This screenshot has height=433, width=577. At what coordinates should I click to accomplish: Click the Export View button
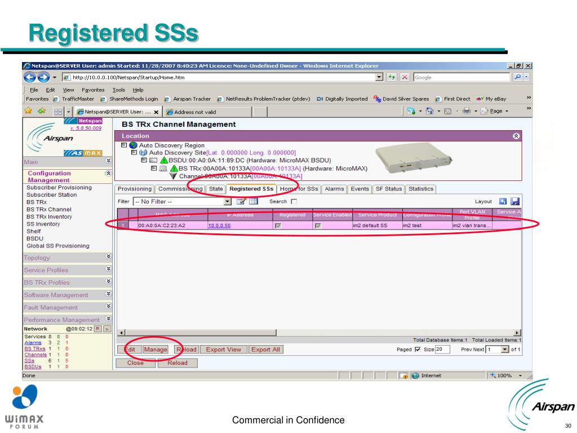click(223, 350)
